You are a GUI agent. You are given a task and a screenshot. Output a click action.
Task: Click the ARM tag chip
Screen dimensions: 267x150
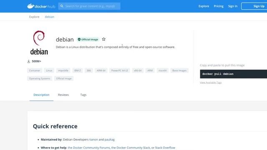[x=150, y=70]
